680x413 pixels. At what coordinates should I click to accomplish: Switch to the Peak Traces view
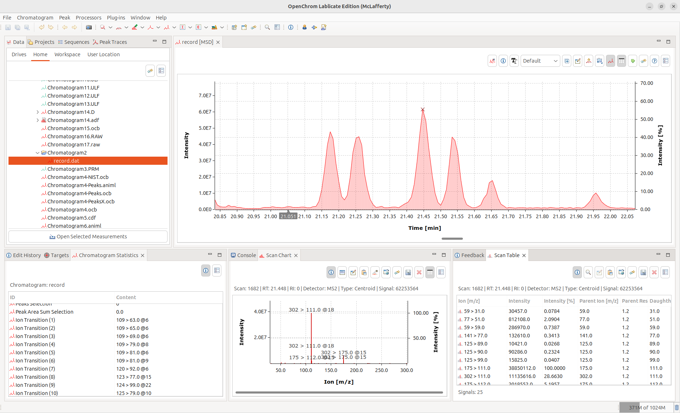point(110,42)
